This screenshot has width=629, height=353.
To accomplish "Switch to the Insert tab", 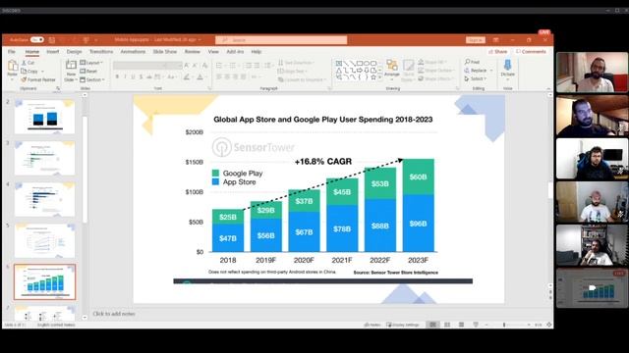I will pos(52,52).
